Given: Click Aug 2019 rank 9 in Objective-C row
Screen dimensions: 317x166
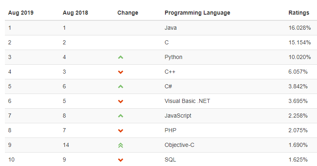Looking at the screenshot, I should [10, 145].
